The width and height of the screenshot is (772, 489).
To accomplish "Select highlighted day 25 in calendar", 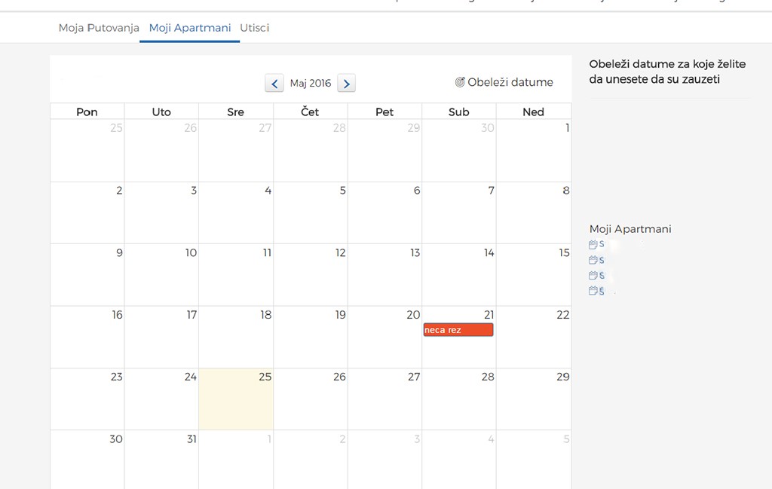I will click(x=236, y=399).
